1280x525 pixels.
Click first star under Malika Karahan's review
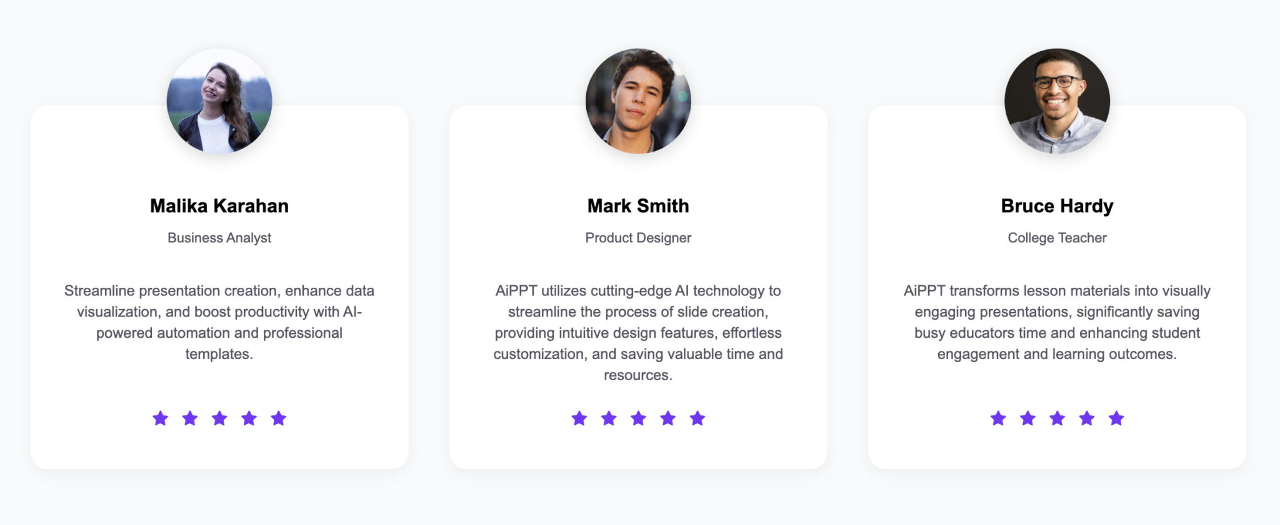pyautogui.click(x=161, y=418)
